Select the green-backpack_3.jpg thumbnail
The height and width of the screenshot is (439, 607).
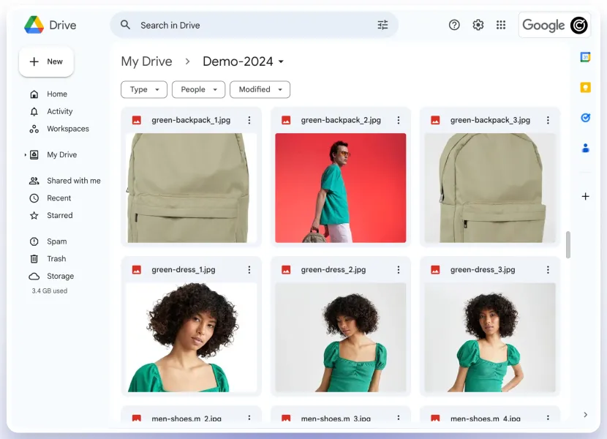[490, 188]
